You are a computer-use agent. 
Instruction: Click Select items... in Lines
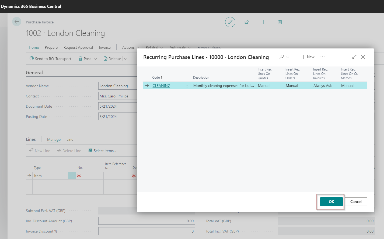point(102,151)
